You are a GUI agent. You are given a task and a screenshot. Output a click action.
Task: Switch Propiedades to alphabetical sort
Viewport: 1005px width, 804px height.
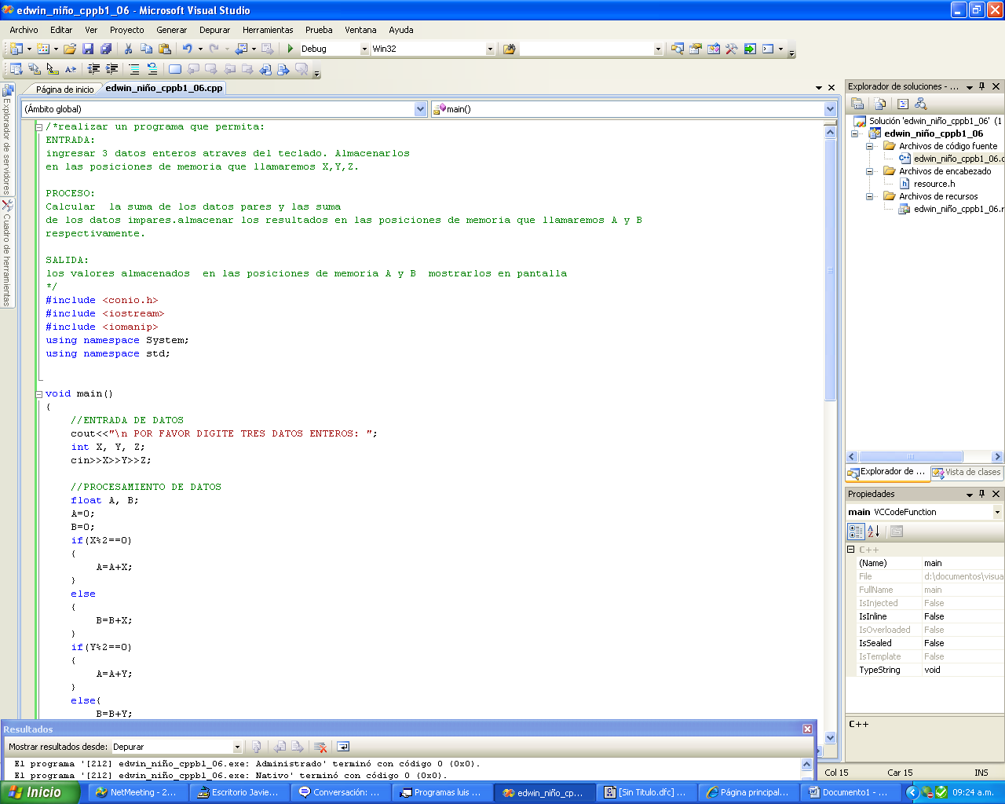click(x=873, y=532)
